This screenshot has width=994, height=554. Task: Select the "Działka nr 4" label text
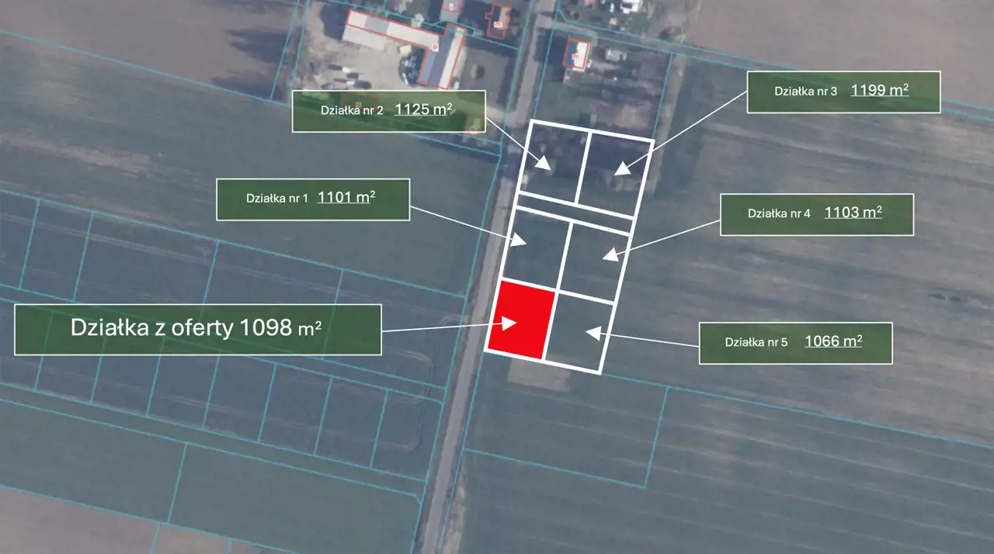[x=779, y=213]
